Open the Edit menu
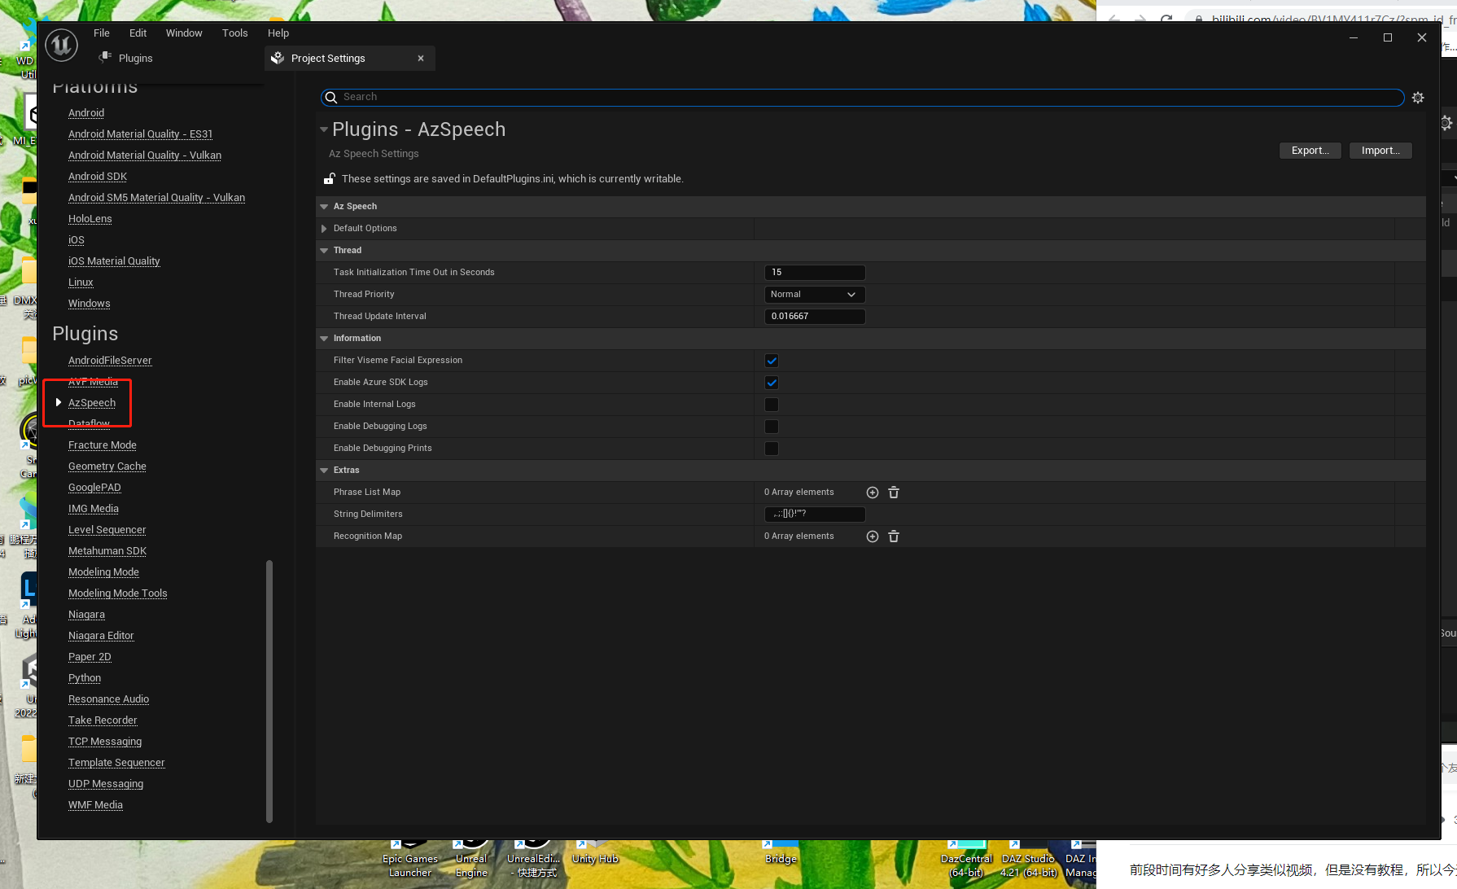 pyautogui.click(x=138, y=33)
